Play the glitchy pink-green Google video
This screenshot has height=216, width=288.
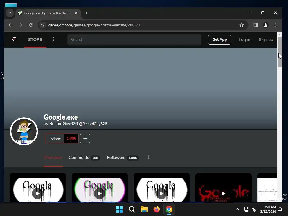tap(100, 193)
